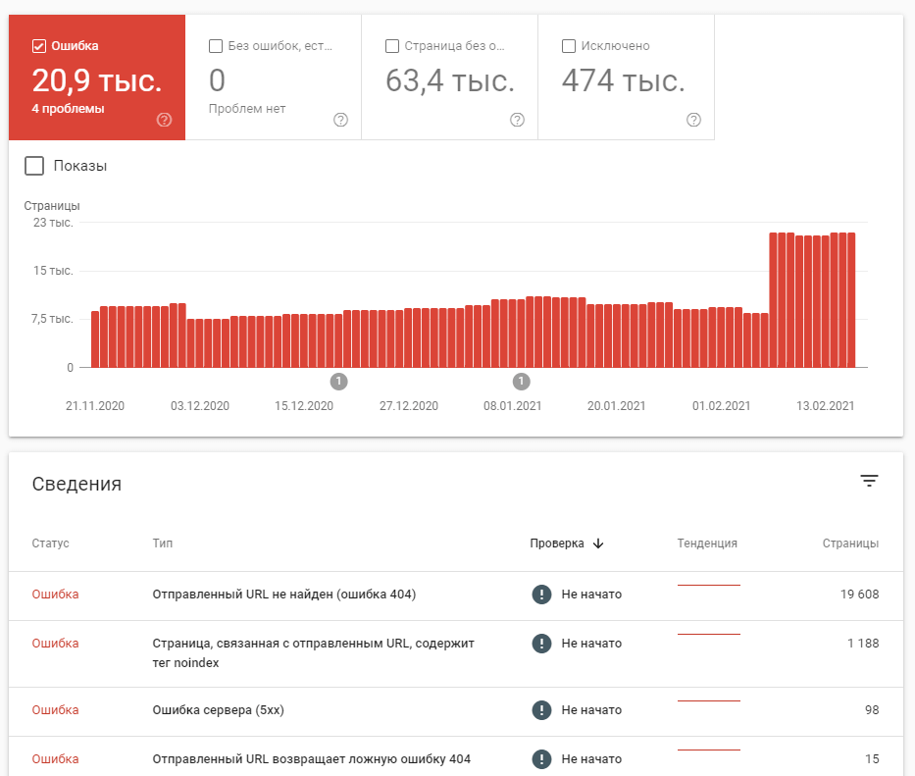Sort table by Страницы column header
915x776 pixels.
[850, 543]
